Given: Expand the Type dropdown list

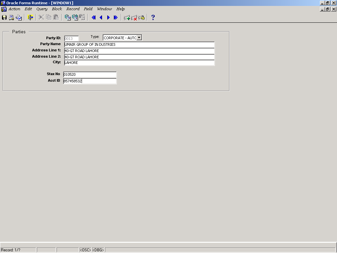Looking at the screenshot, I should pyautogui.click(x=139, y=38).
